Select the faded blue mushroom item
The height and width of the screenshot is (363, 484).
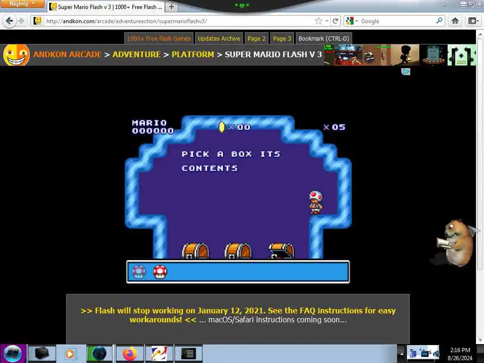[x=139, y=272]
